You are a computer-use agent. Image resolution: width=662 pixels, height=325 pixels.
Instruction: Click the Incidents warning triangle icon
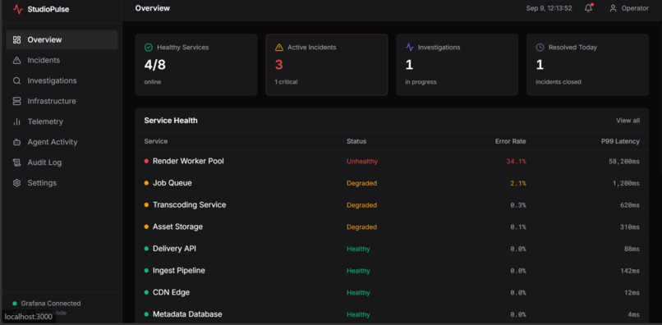click(x=17, y=61)
